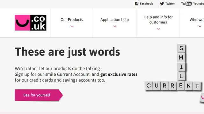Click the Facebook icon in the header

pos(136,3)
